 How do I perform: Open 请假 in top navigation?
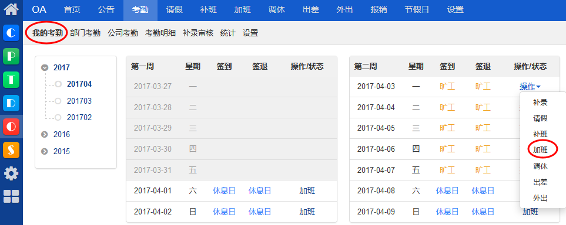click(175, 10)
